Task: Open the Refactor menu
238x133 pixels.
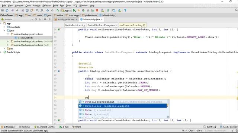Action: tap(46, 6)
